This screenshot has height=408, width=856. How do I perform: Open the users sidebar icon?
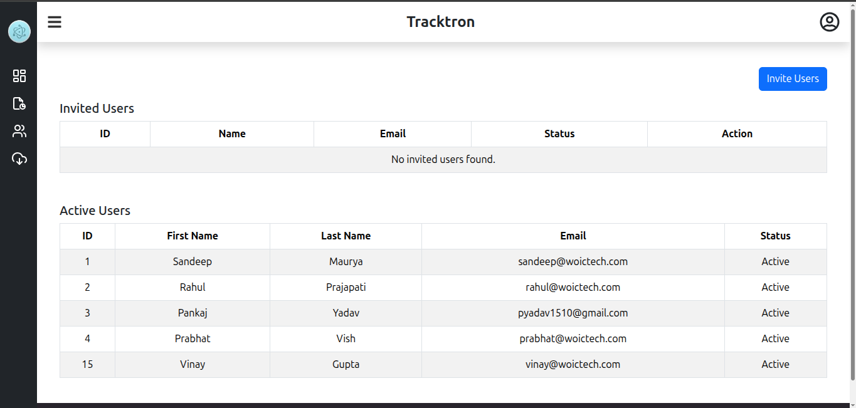[19, 131]
